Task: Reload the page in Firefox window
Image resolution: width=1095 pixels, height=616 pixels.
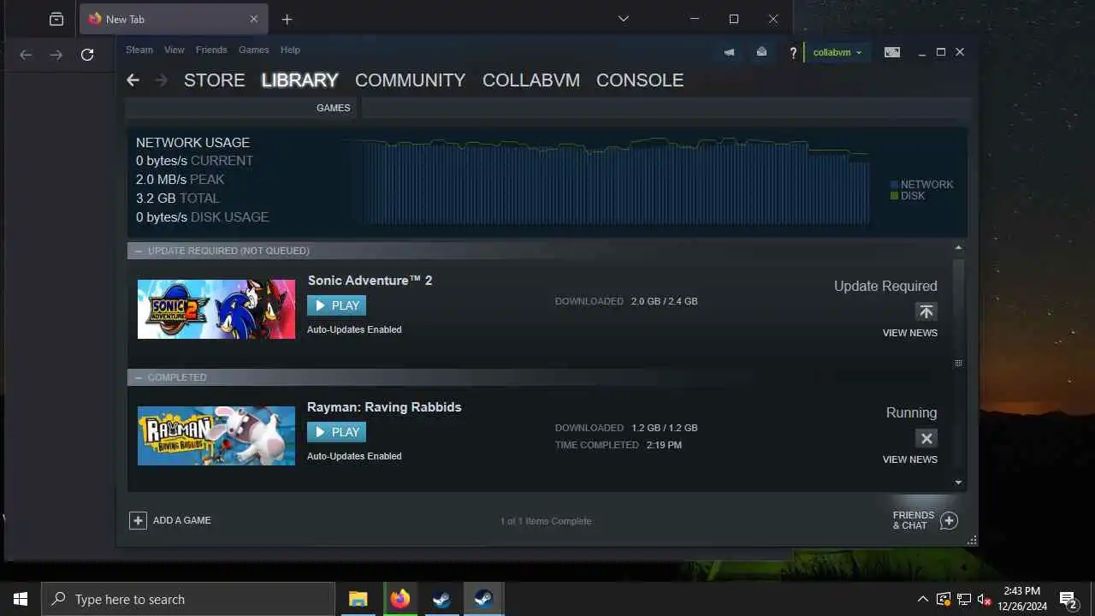Action: tap(87, 55)
